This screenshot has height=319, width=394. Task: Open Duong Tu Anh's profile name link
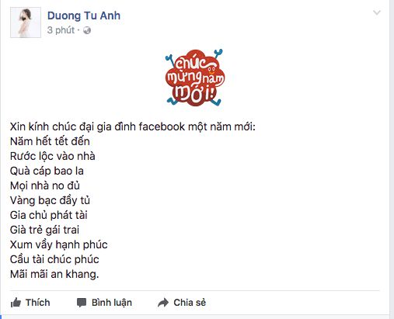point(84,16)
